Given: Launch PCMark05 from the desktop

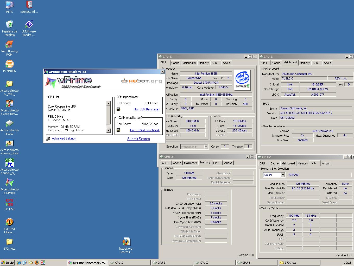Looking at the screenshot, I should (9, 64).
